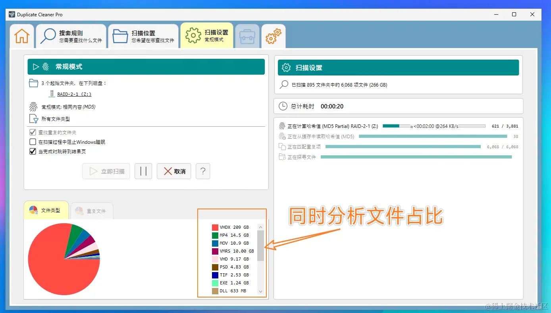Maximize the Duplicate Cleaner Pro window

514,15
